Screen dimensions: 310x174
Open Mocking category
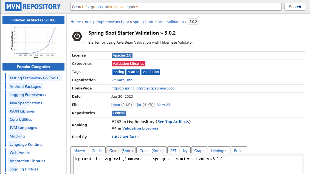[17, 136]
